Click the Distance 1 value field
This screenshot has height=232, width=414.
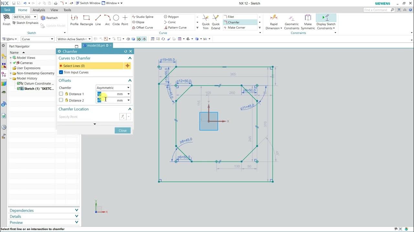click(111, 94)
